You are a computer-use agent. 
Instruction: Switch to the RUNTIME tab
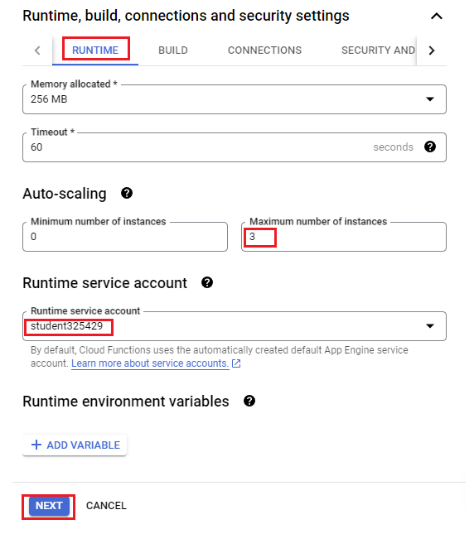(95, 50)
